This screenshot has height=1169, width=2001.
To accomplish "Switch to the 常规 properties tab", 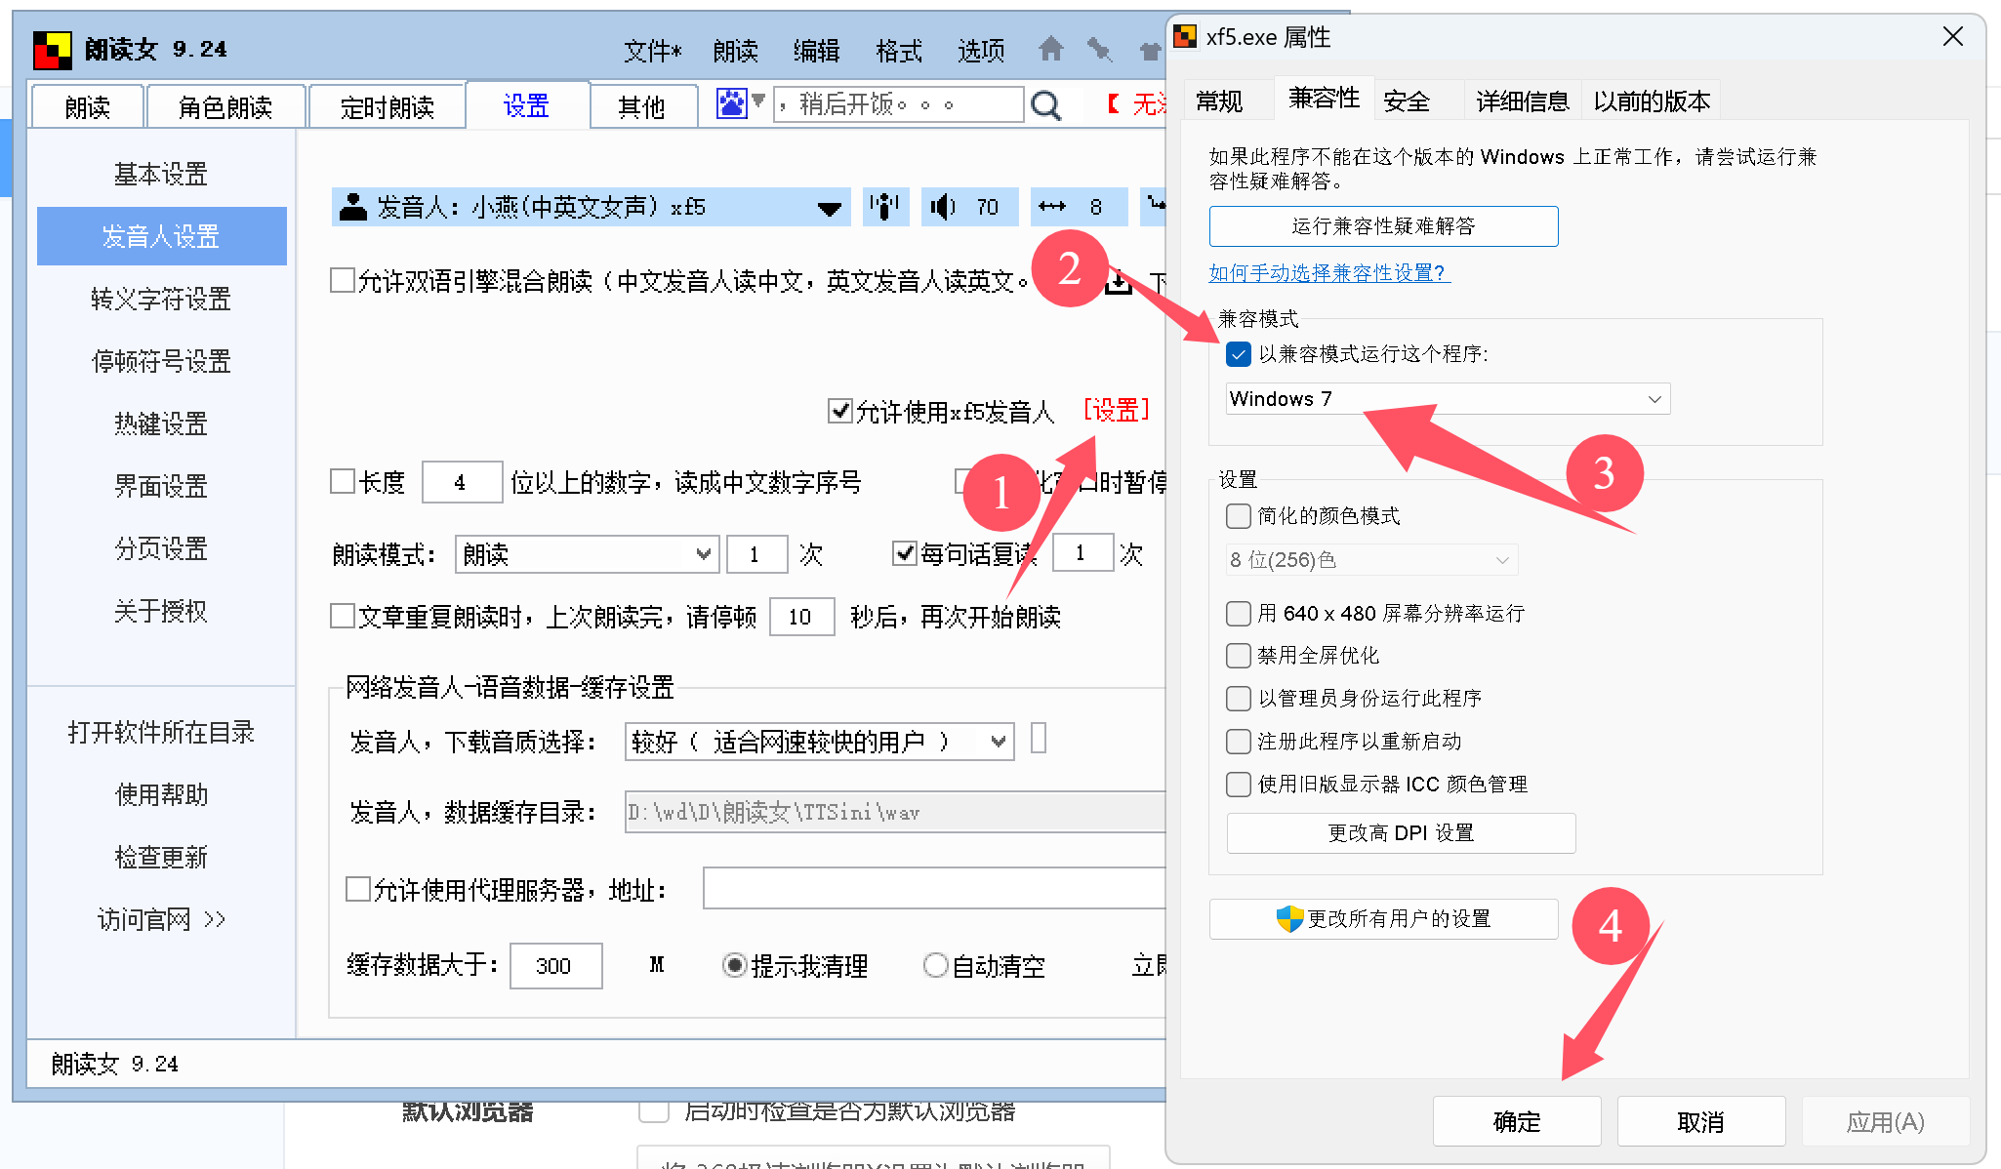I will coord(1220,101).
